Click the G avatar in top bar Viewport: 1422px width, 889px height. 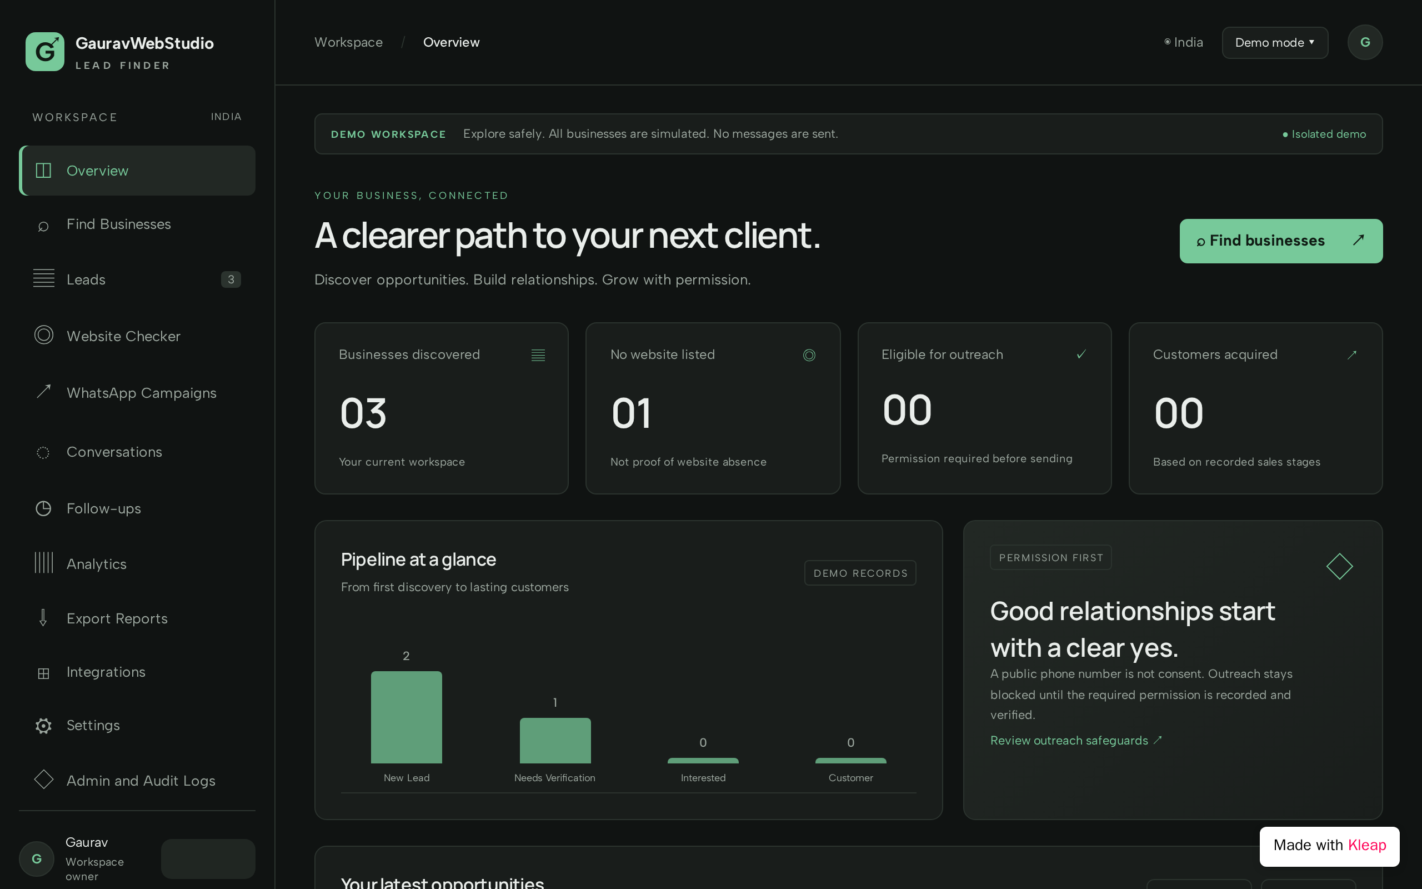tap(1365, 42)
